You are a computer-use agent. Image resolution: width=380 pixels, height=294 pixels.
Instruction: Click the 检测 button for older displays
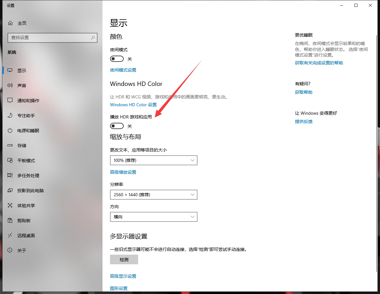pyautogui.click(x=124, y=259)
